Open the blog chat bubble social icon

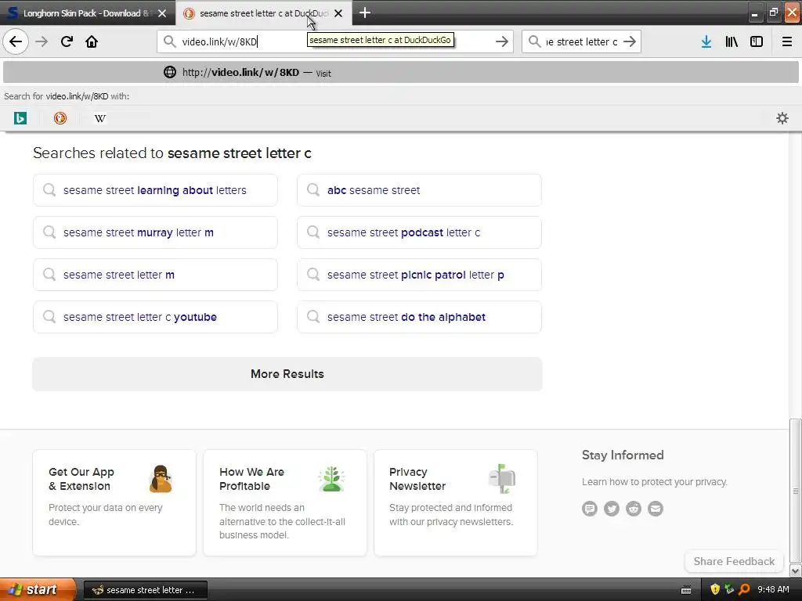pyautogui.click(x=589, y=509)
